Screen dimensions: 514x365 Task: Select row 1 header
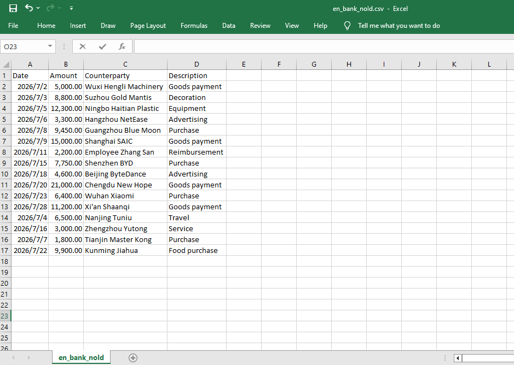(5, 75)
